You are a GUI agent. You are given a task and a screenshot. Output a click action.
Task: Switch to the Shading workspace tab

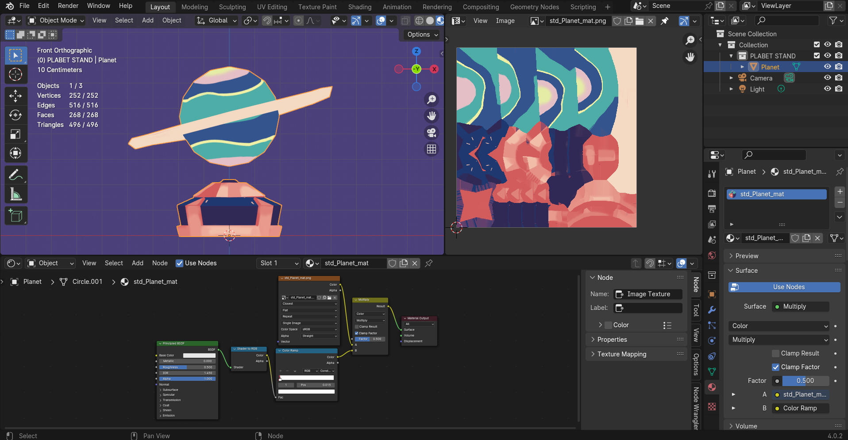[359, 7]
